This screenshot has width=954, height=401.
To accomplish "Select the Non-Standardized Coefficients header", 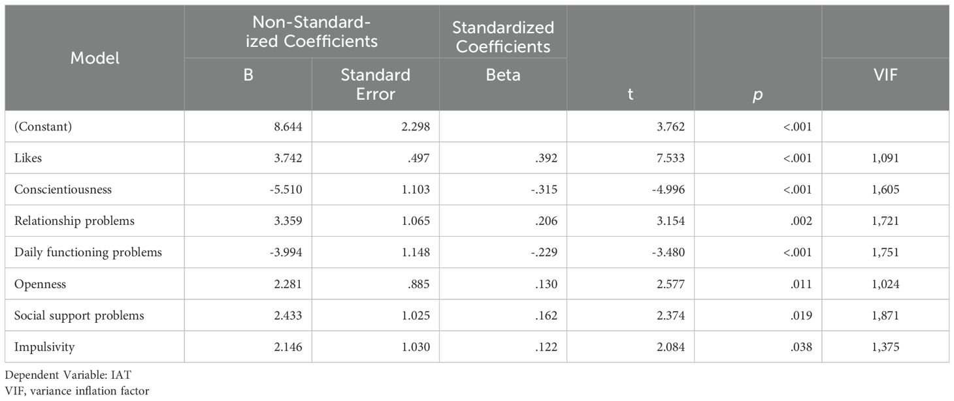I will coord(311,32).
